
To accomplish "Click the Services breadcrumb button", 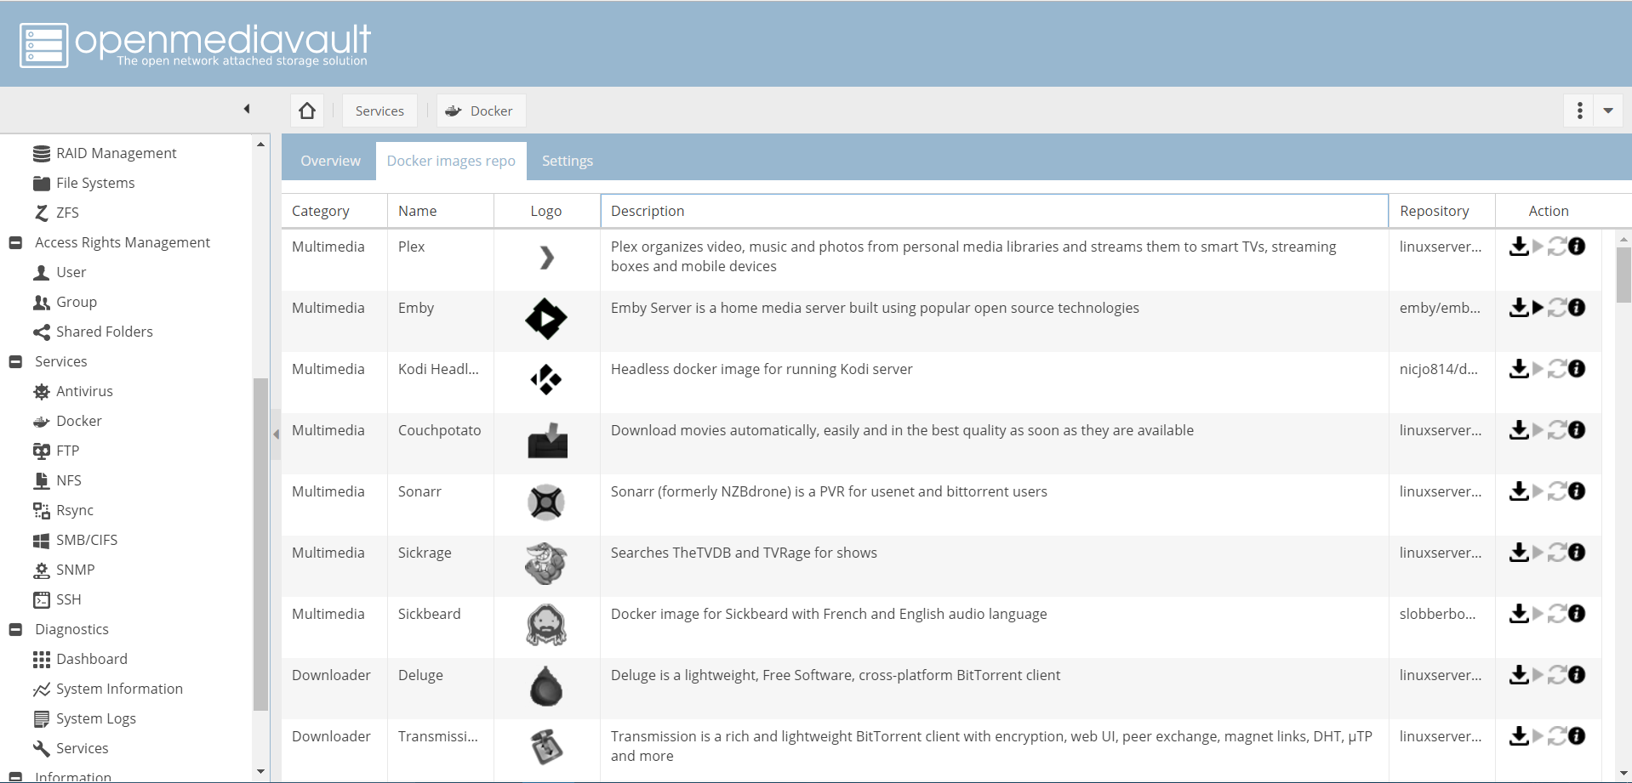I will pos(379,111).
